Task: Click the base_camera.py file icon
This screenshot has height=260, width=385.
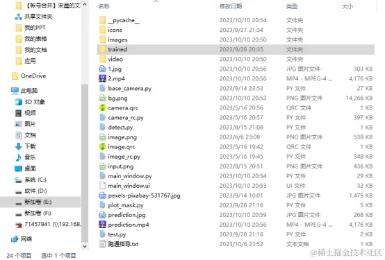Action: click(102, 88)
